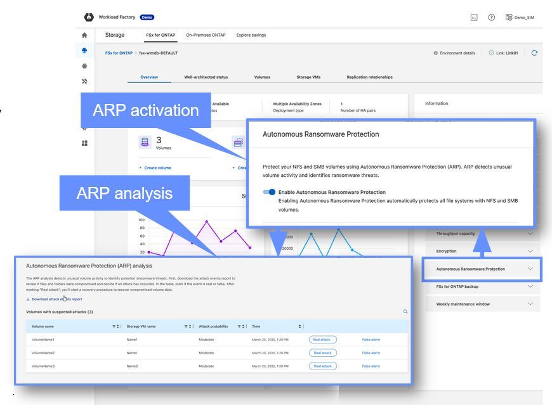Click the Demo badge next to Workload Factory
Viewport: 552px width, 405px height.
point(147,17)
